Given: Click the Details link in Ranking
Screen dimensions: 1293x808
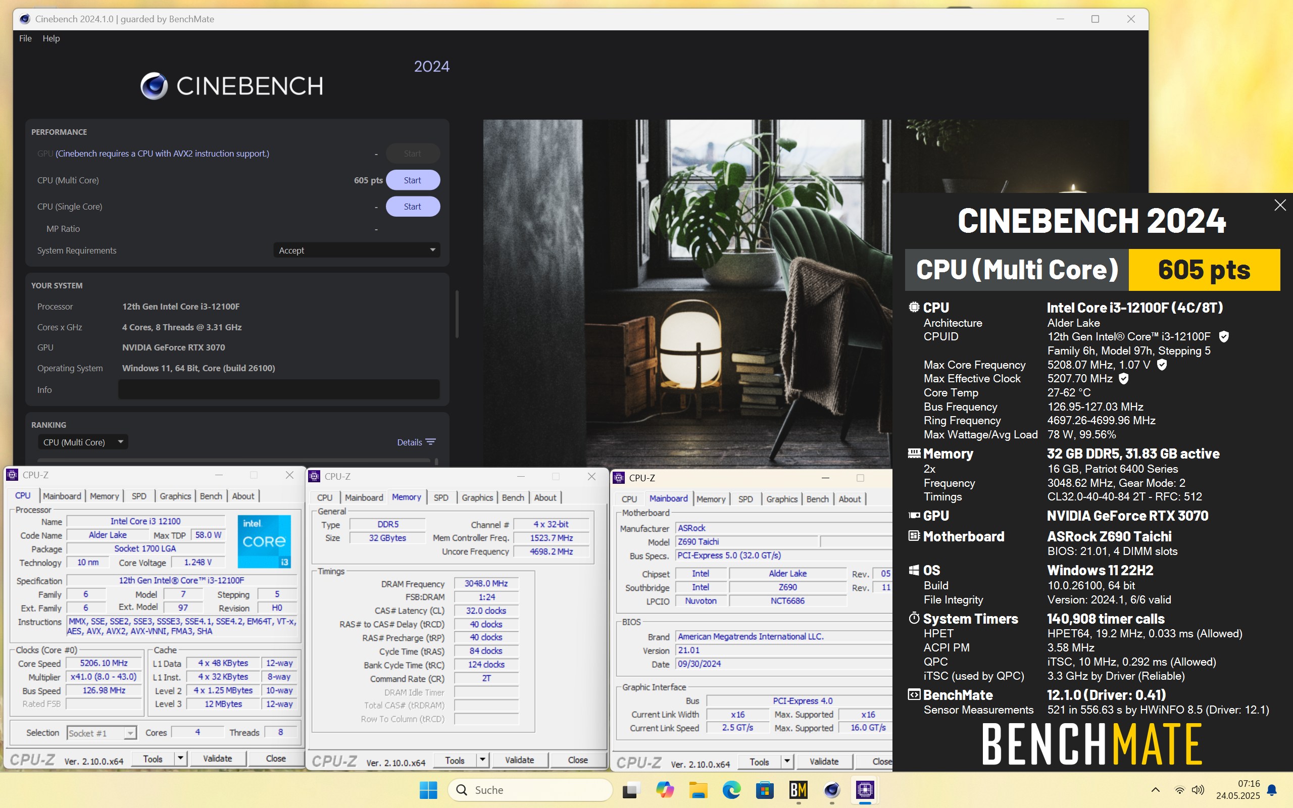Looking at the screenshot, I should (x=409, y=442).
